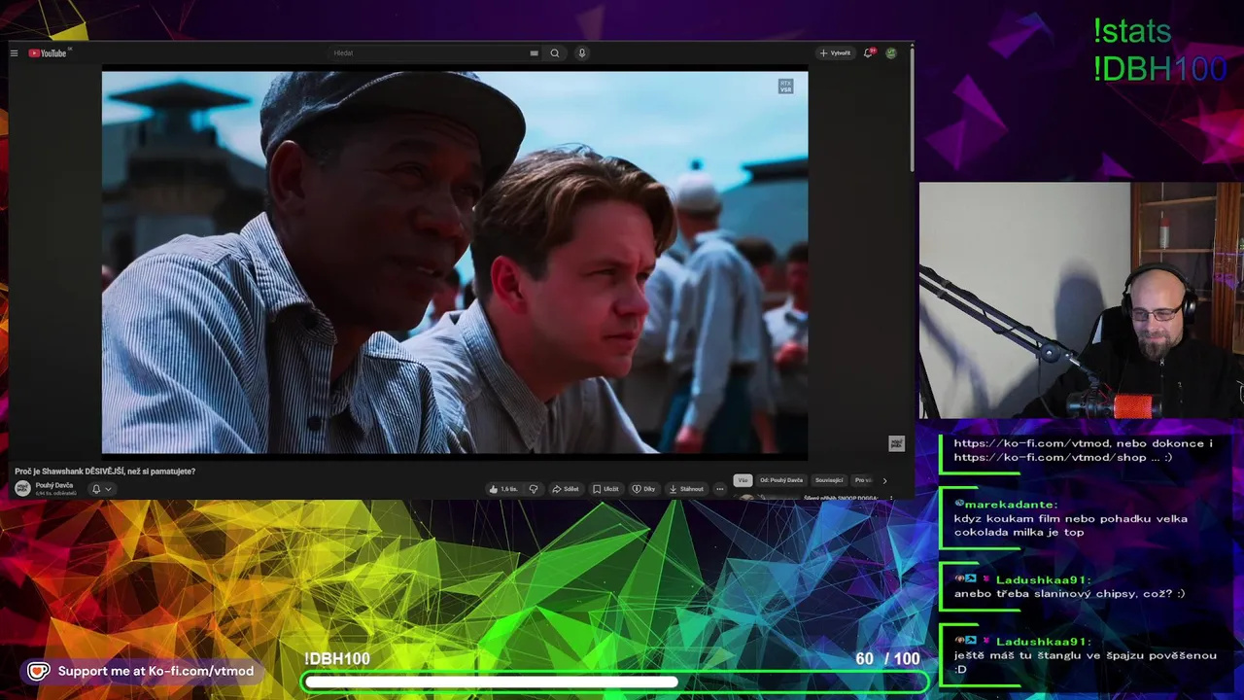Image resolution: width=1244 pixels, height=700 pixels.
Task: Click Ladushkaa91 name above štanglu message
Action: pyautogui.click(x=1044, y=642)
